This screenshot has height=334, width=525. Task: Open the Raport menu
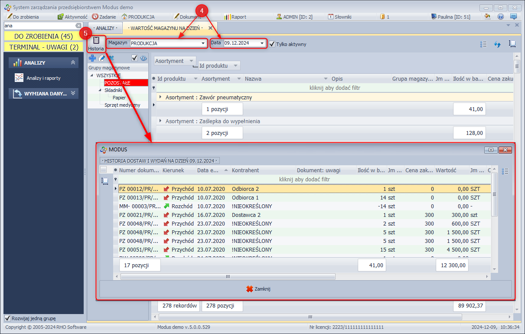[235, 17]
